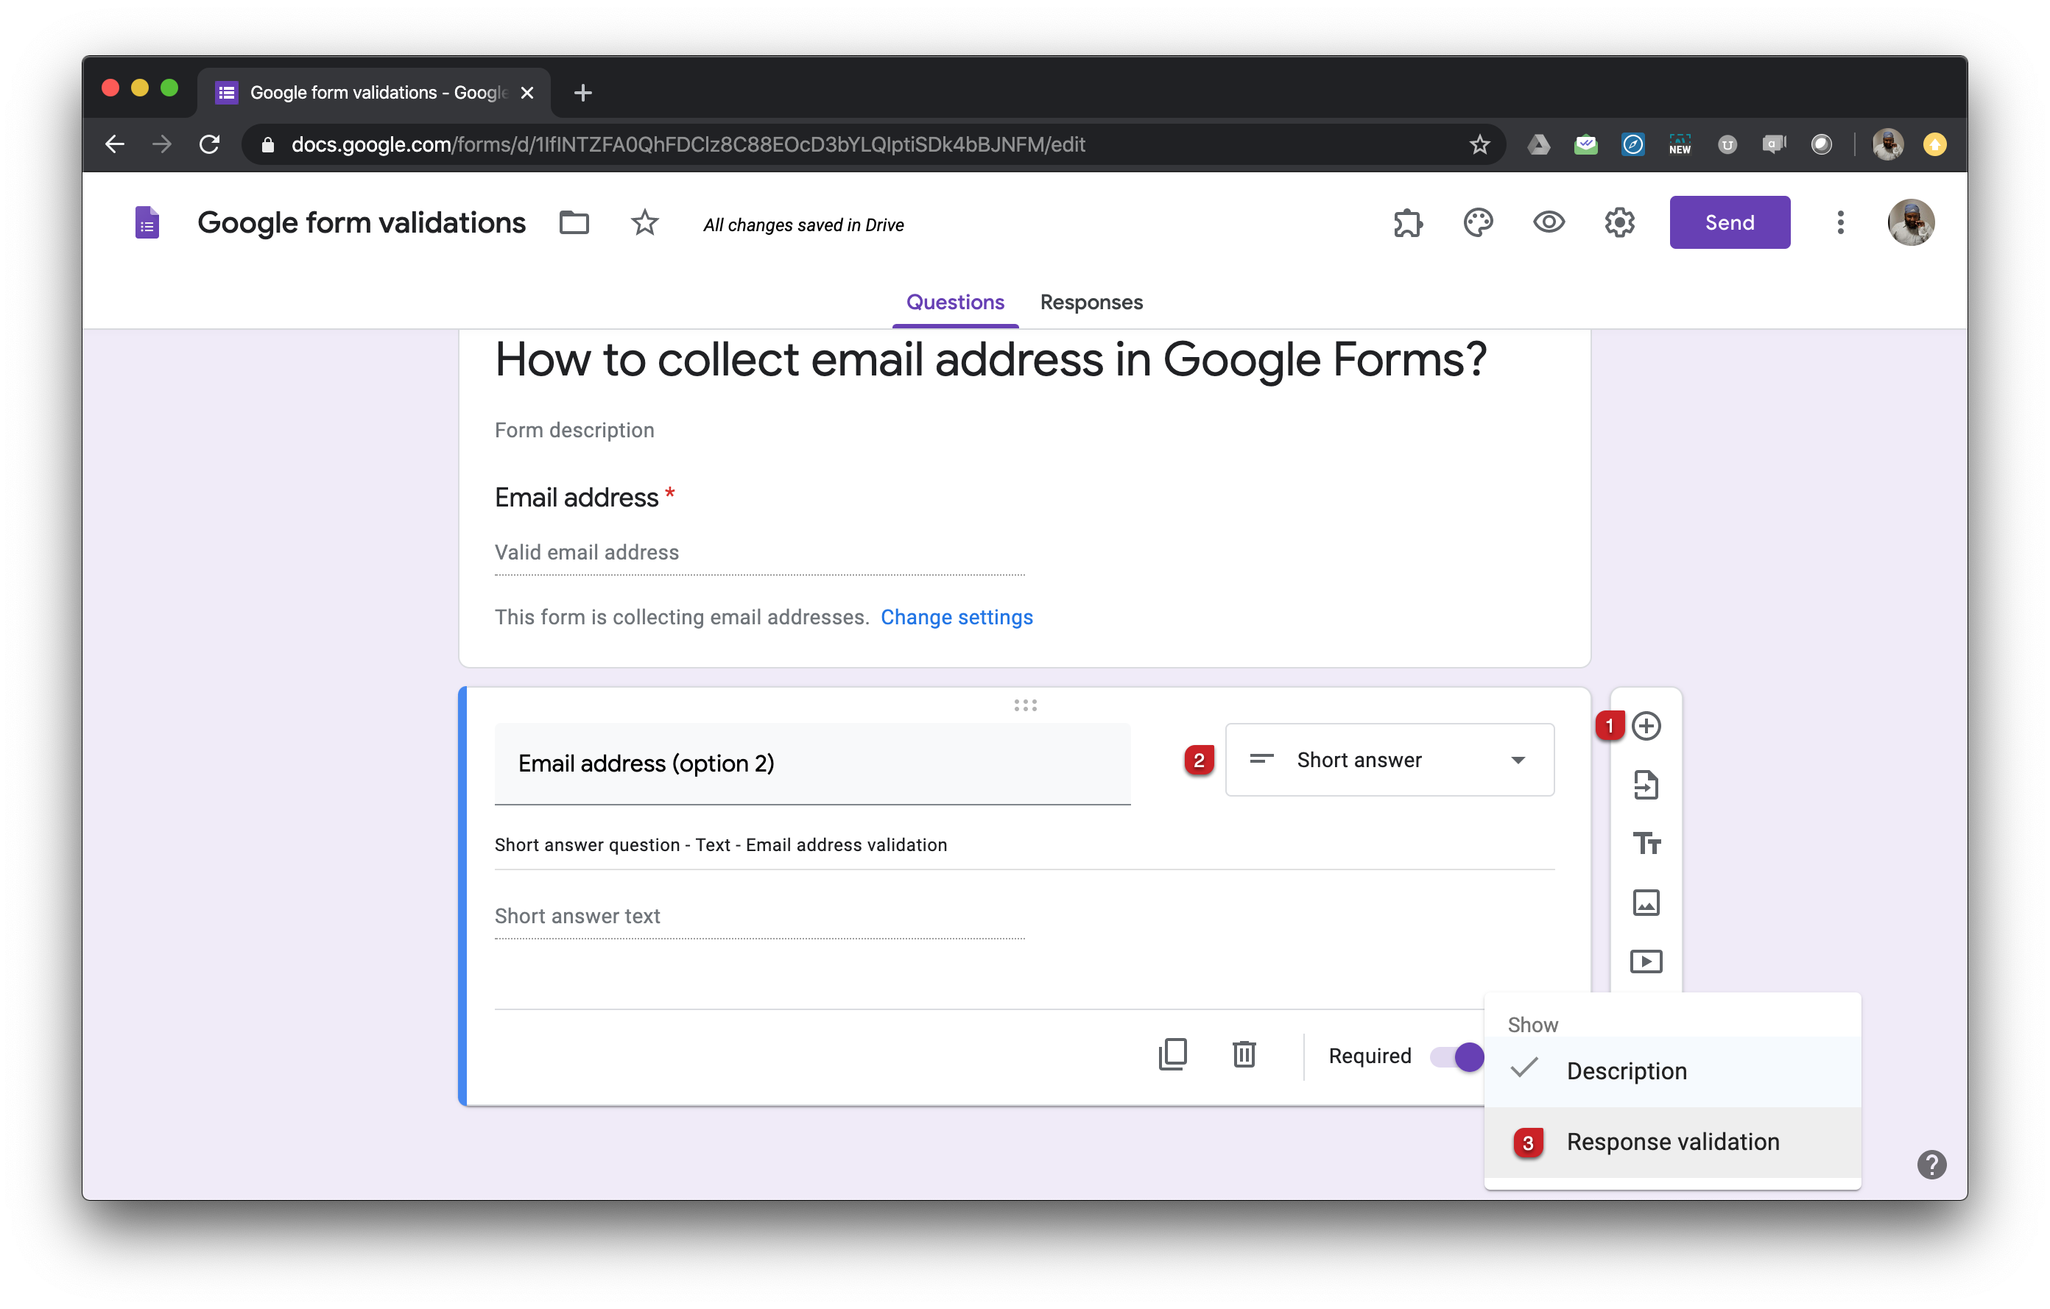Switch to the Questions tab
The height and width of the screenshot is (1309, 2050).
tap(955, 302)
